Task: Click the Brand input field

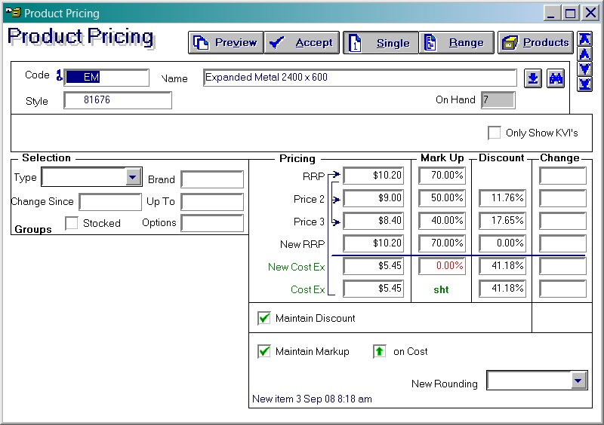Action: pos(212,179)
